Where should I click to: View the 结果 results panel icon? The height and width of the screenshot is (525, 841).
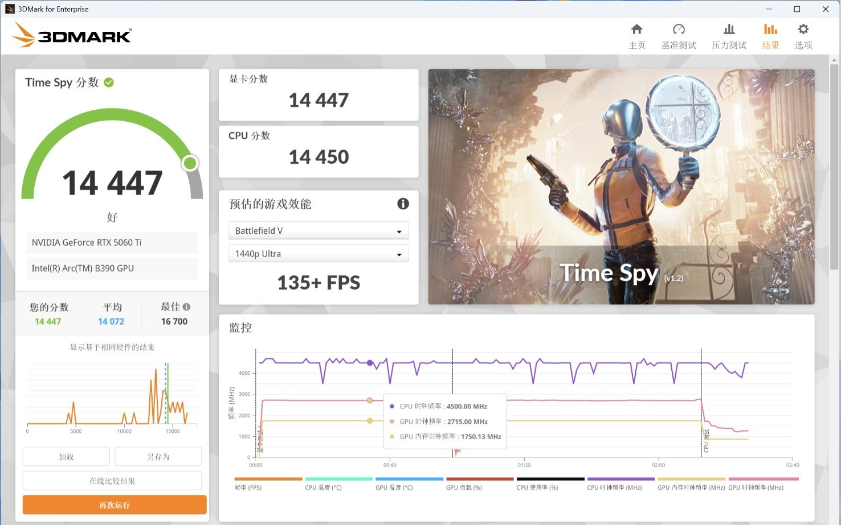[x=770, y=35]
